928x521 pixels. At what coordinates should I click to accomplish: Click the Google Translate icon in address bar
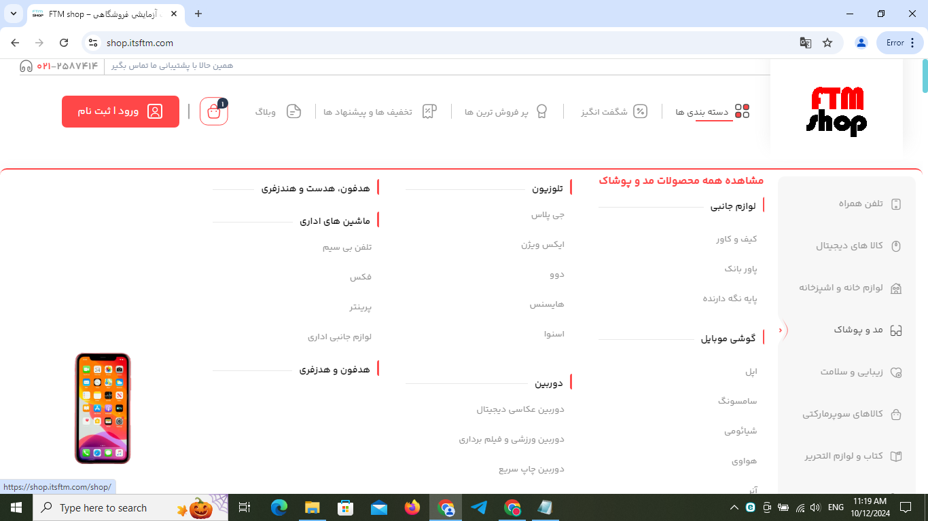pyautogui.click(x=806, y=43)
